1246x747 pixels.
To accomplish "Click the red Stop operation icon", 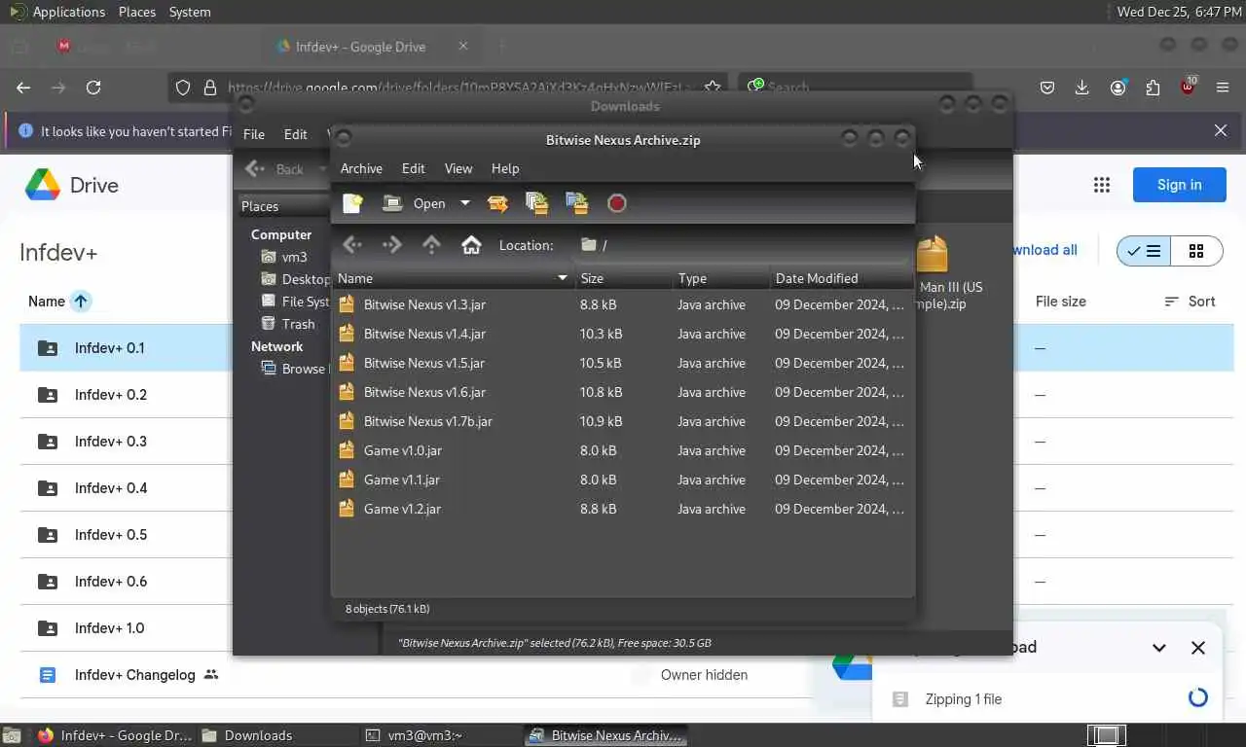I will tap(616, 203).
